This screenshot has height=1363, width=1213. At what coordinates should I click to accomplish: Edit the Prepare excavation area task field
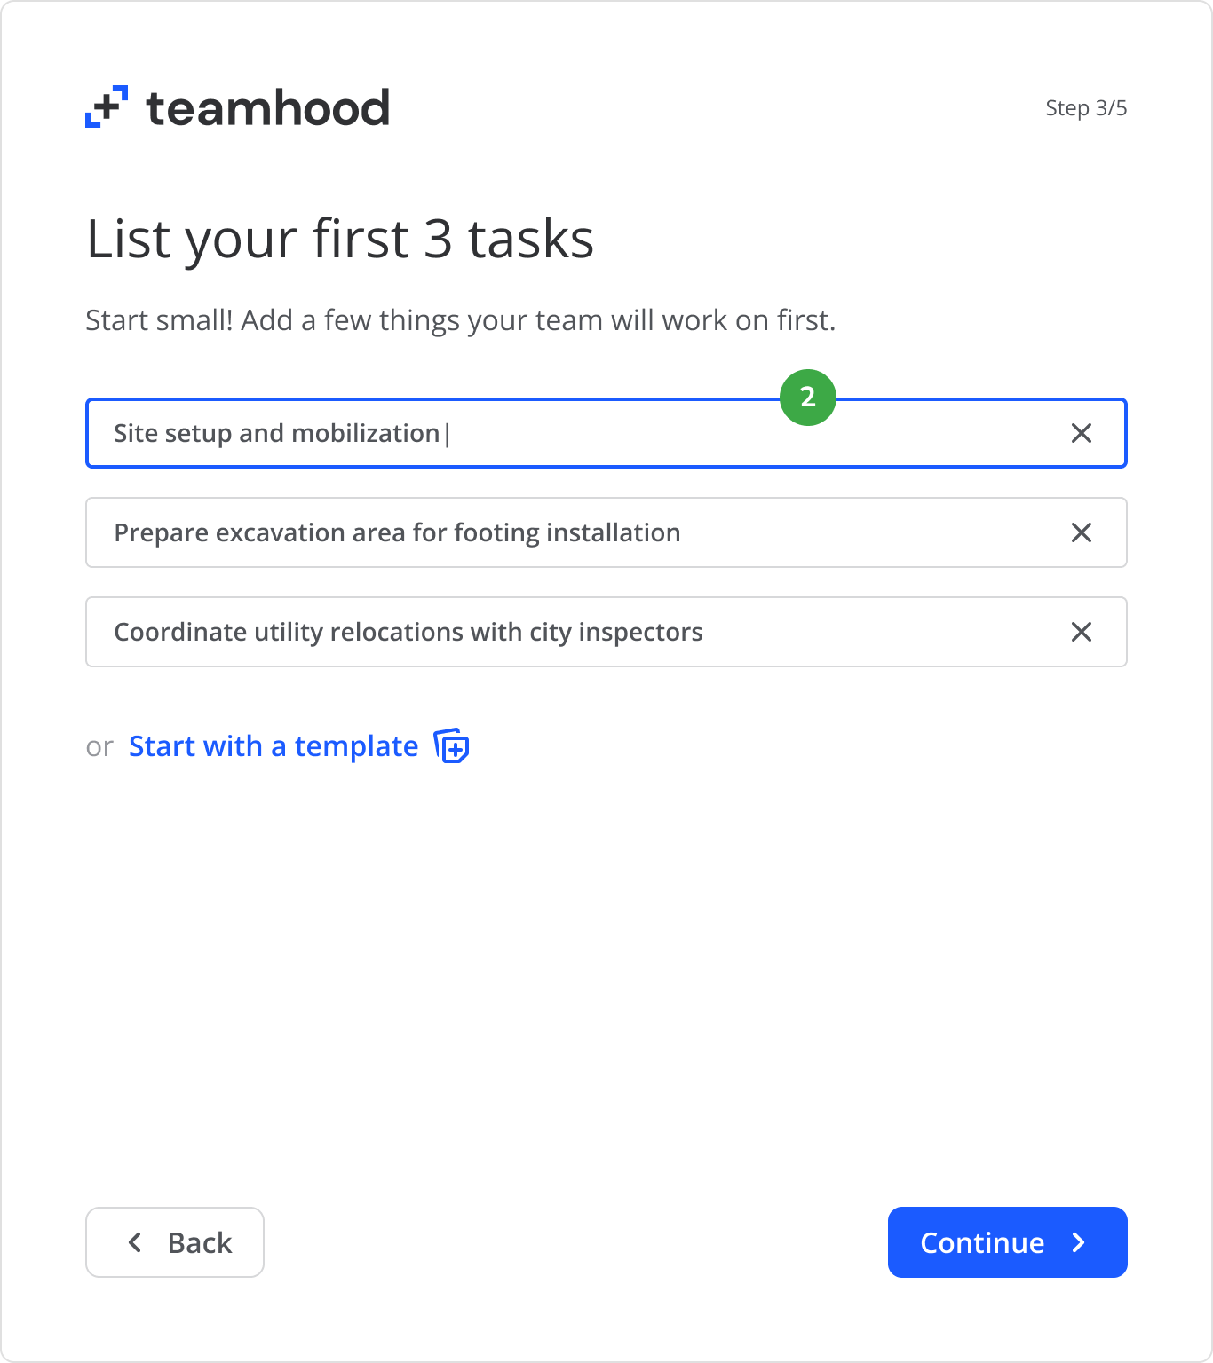(x=577, y=532)
